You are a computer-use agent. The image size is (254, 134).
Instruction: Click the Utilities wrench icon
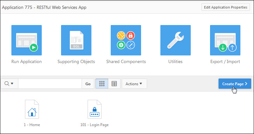175,40
